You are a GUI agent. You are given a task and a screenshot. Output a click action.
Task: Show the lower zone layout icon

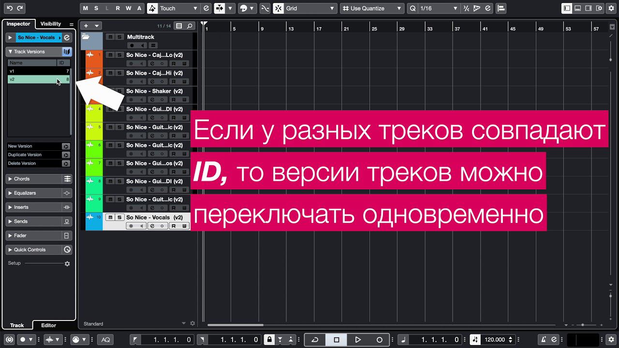(x=578, y=8)
